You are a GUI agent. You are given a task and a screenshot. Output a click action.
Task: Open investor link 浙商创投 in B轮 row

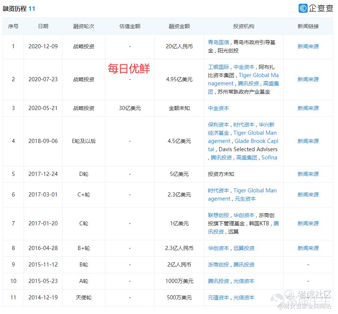pos(218,265)
